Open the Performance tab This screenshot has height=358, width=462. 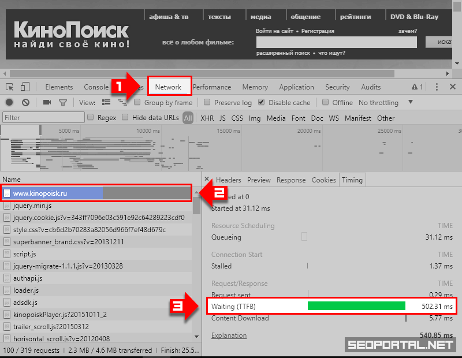[212, 87]
